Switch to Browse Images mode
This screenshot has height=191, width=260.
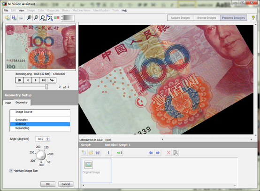point(206,18)
